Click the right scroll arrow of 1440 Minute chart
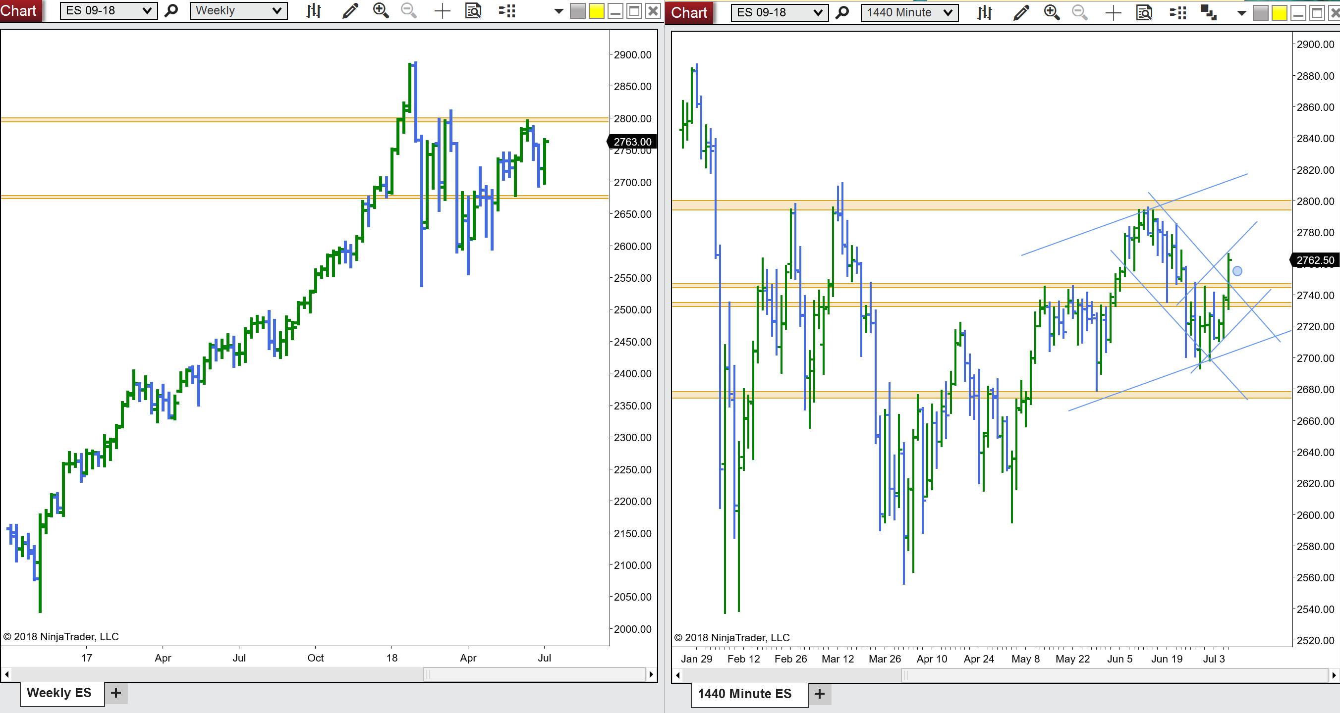1340x713 pixels. click(1334, 675)
